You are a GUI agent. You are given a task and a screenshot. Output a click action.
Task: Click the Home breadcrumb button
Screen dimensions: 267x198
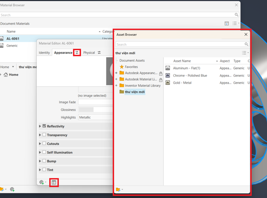pyautogui.click(x=5, y=67)
